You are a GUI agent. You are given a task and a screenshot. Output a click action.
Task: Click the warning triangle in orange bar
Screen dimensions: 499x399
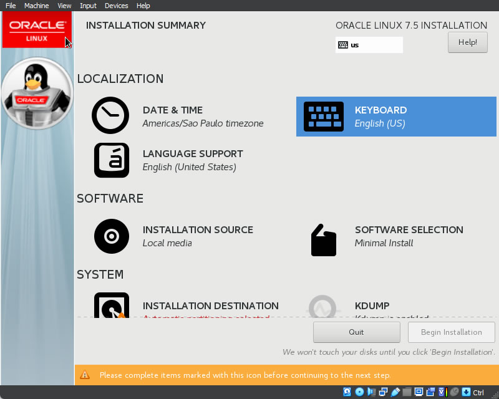pyautogui.click(x=85, y=375)
